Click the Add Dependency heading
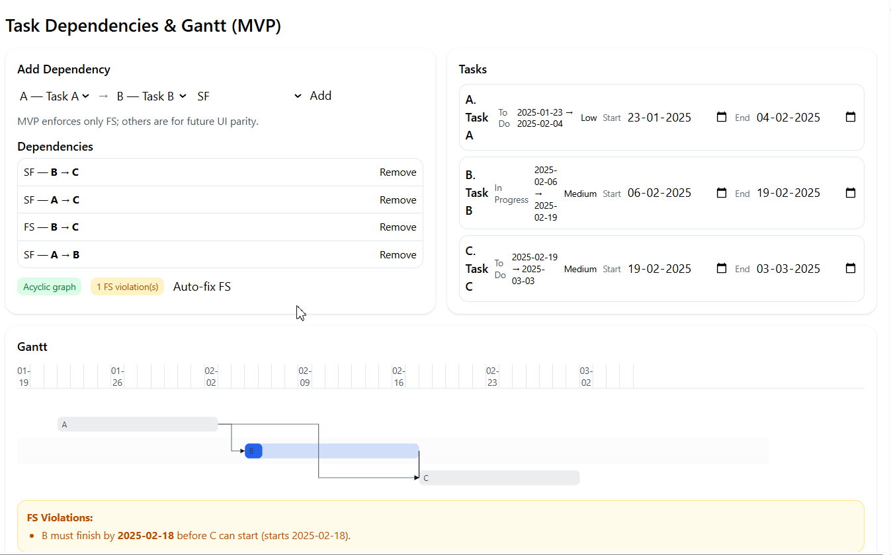Image resolution: width=891 pixels, height=555 pixels. [64, 69]
